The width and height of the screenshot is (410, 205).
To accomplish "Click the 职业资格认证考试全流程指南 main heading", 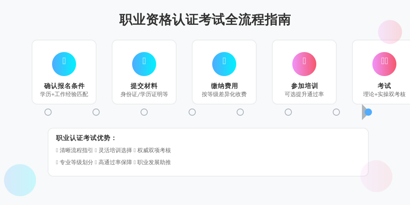I will [x=205, y=20].
